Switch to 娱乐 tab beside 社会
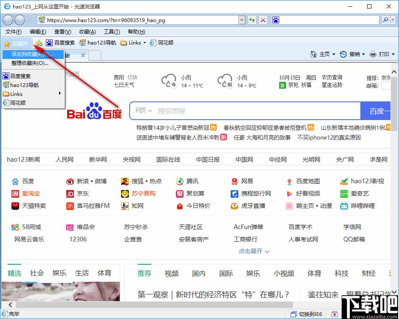The width and height of the screenshot is (399, 319). [x=59, y=273]
